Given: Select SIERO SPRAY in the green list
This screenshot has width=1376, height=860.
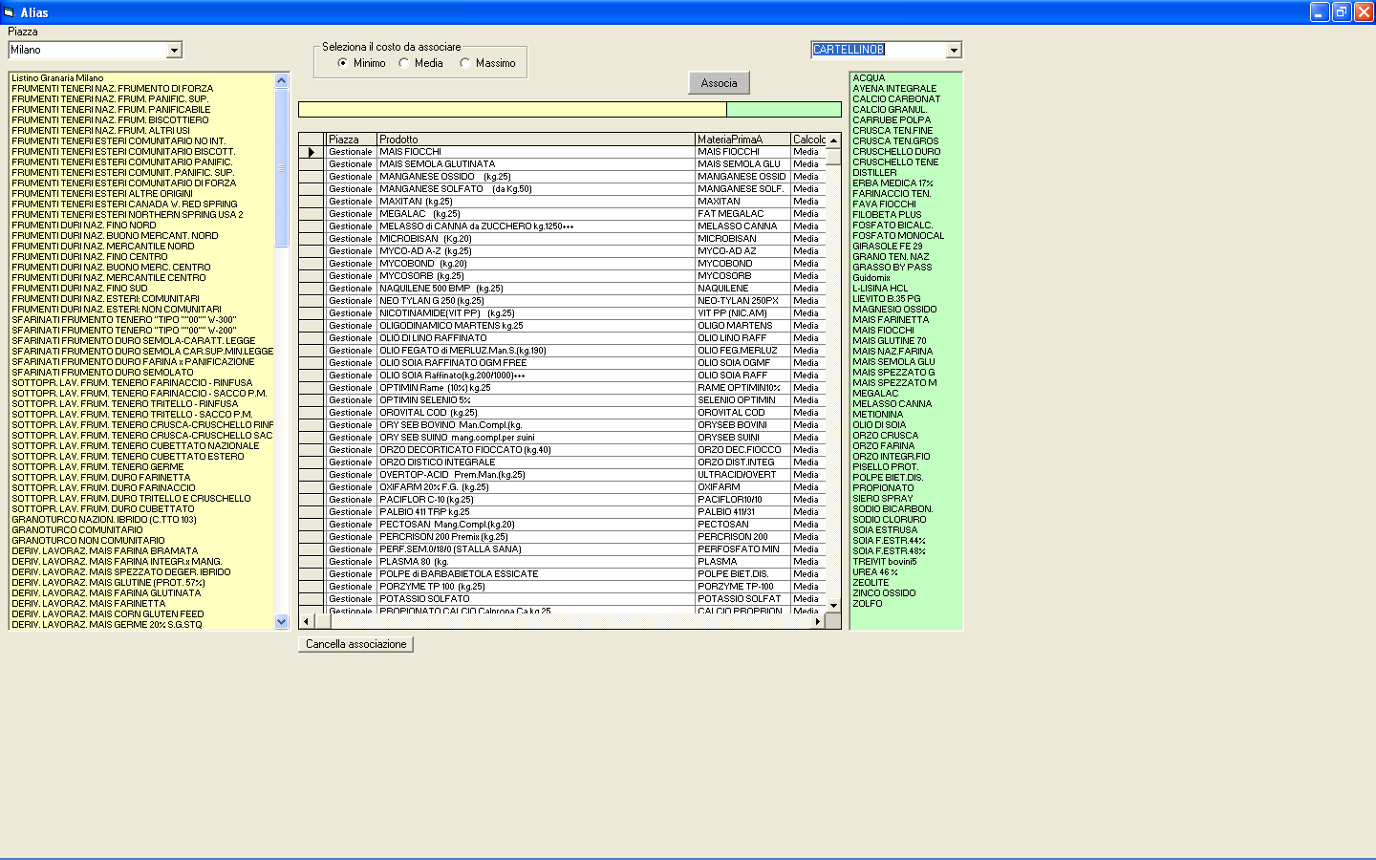Looking at the screenshot, I should pyautogui.click(x=882, y=499).
